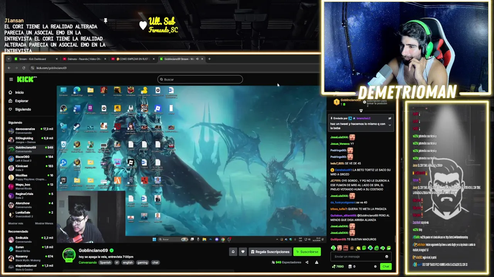Select the gaming stream tag
This screenshot has width=494, height=277.
point(142,262)
